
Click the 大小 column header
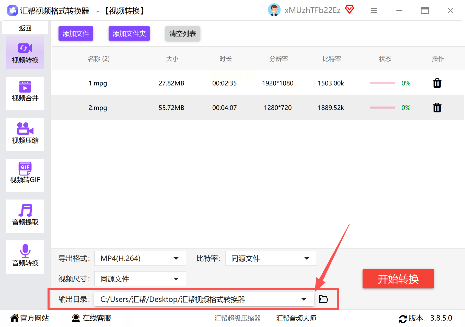pos(172,59)
